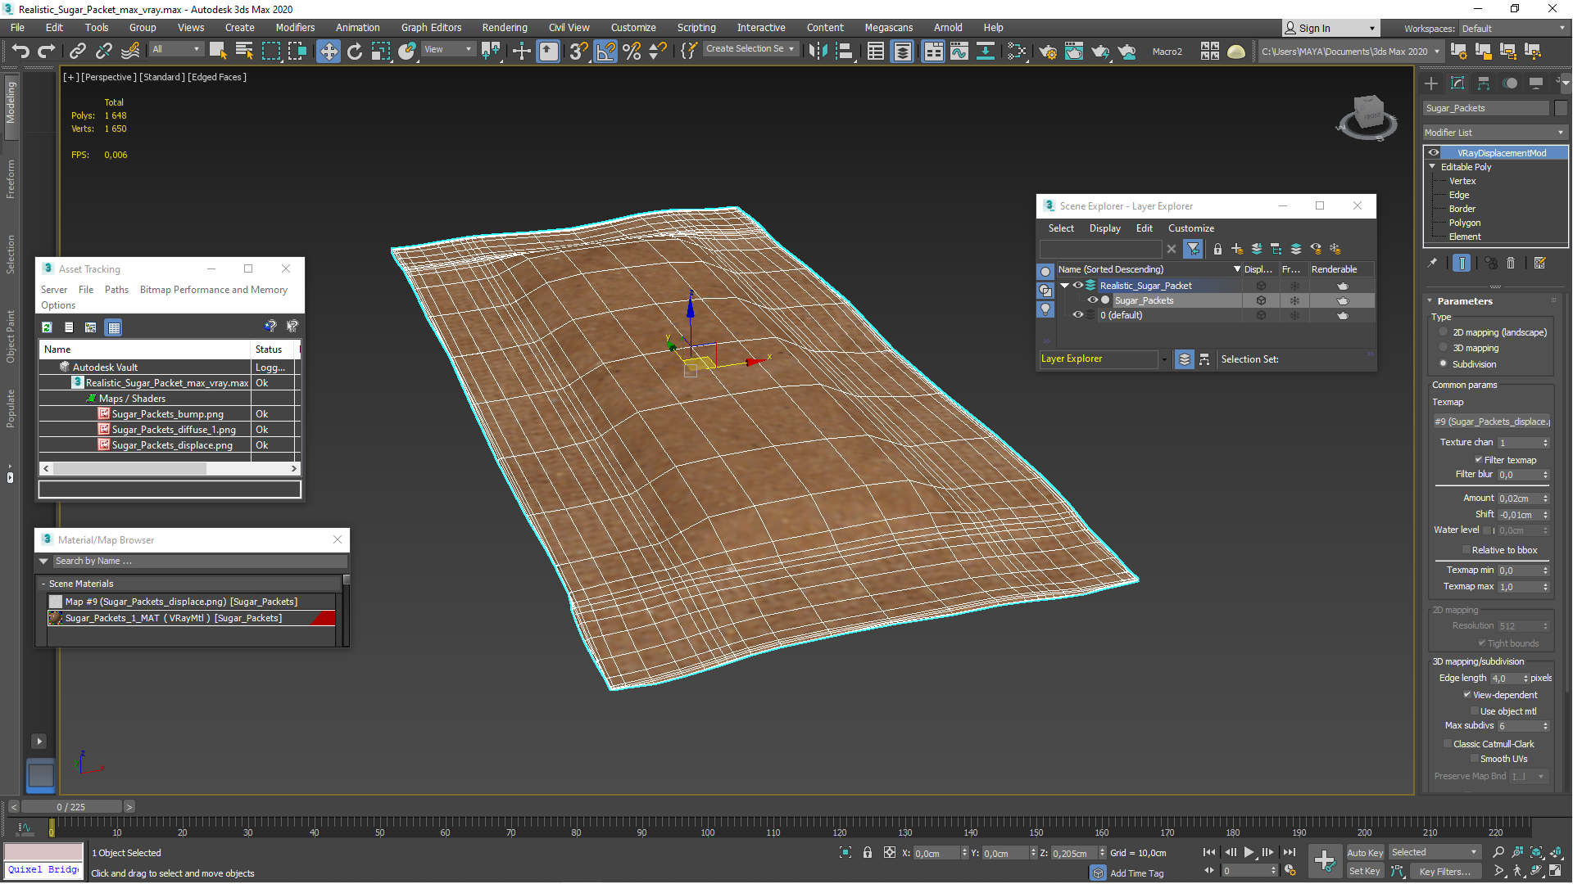Collapse Scene Materials group in browser
This screenshot has height=884, width=1573.
click(x=43, y=584)
